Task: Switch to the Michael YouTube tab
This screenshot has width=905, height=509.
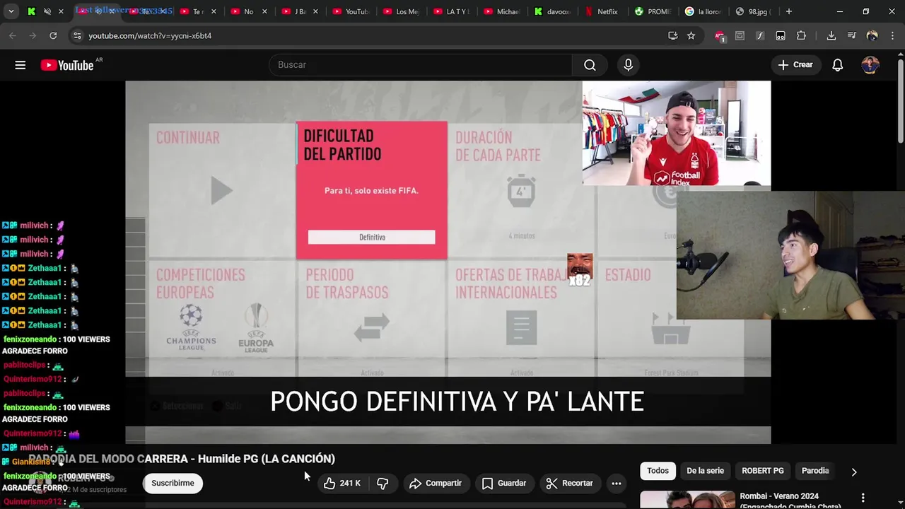Action: tap(503, 11)
